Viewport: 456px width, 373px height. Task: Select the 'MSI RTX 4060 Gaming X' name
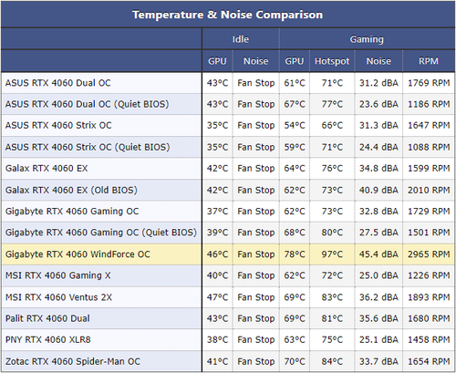tap(57, 275)
